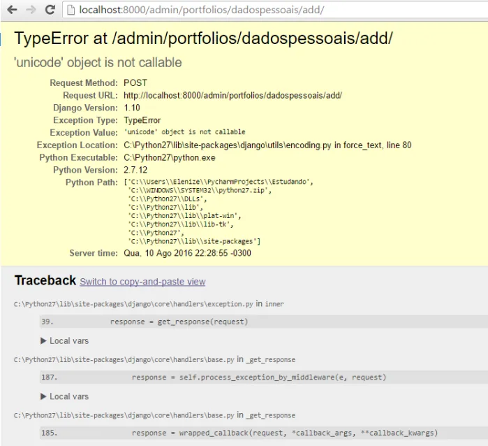Click the page icon in the address bar
The image size is (488, 446).
tap(71, 10)
